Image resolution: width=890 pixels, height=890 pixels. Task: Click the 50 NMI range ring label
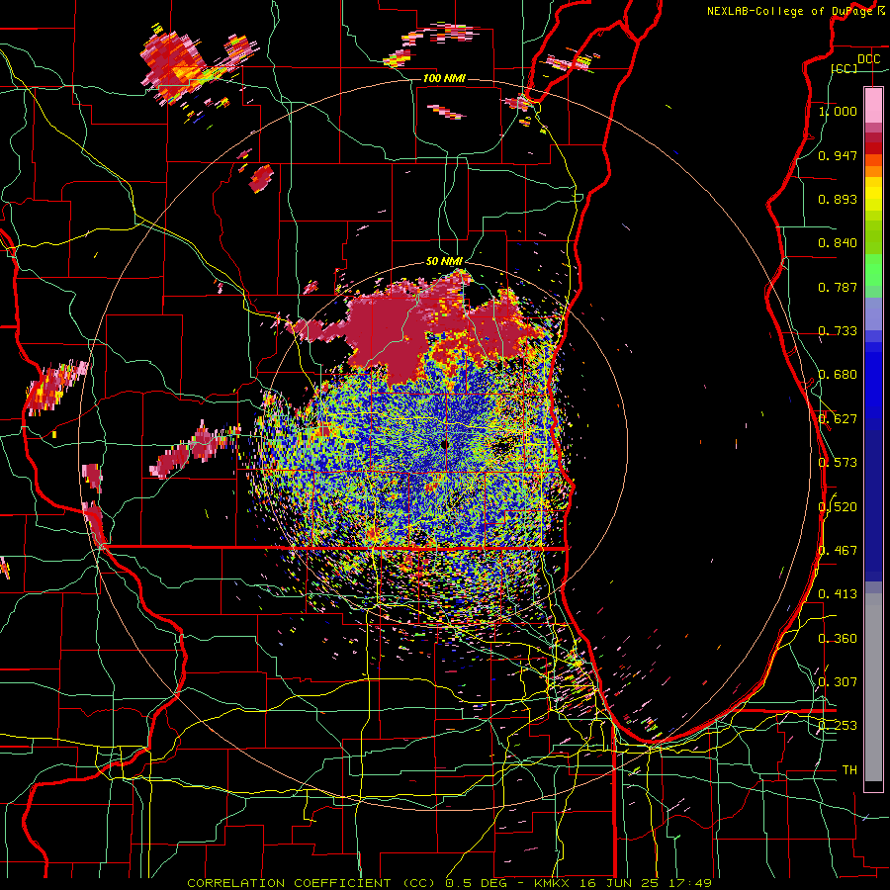pyautogui.click(x=444, y=261)
